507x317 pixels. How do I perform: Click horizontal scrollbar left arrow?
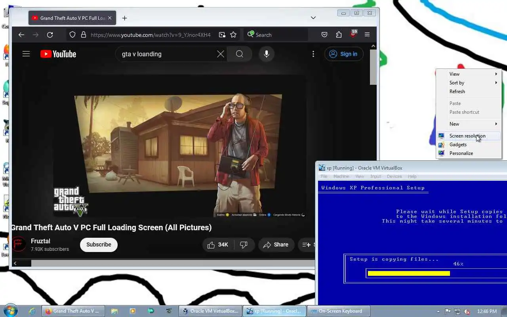click(15, 263)
